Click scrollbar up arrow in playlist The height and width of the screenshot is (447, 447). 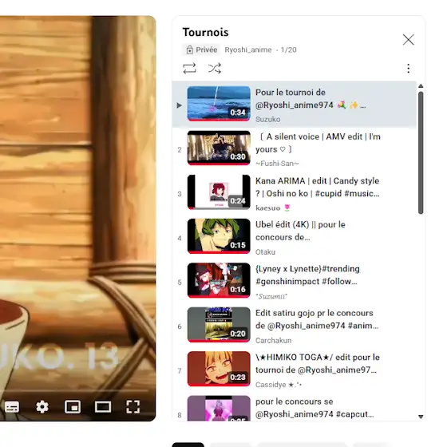[421, 86]
